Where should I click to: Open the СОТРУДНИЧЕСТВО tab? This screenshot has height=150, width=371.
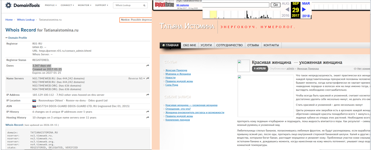click(x=229, y=45)
